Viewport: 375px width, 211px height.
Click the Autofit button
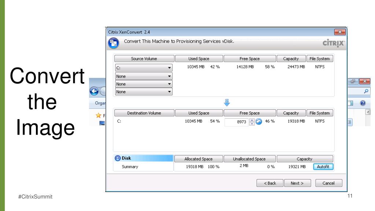[323, 167]
